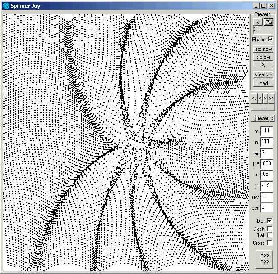Click the fast rewind << button
The height and width of the screenshot is (274, 278).
[x=255, y=99]
